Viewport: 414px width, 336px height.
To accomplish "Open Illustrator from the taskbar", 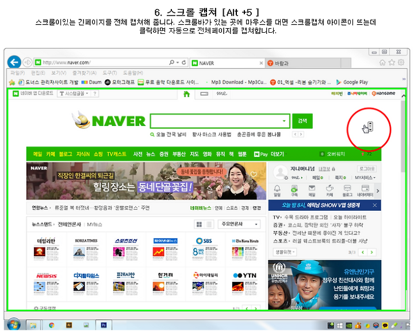I will pyautogui.click(x=69, y=325).
